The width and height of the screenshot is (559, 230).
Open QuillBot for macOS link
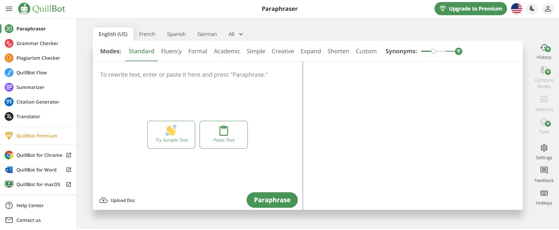tap(38, 184)
